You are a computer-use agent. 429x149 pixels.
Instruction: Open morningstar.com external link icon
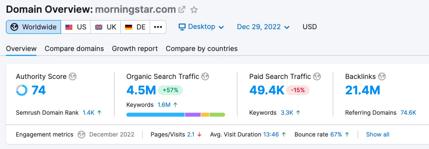[182, 10]
